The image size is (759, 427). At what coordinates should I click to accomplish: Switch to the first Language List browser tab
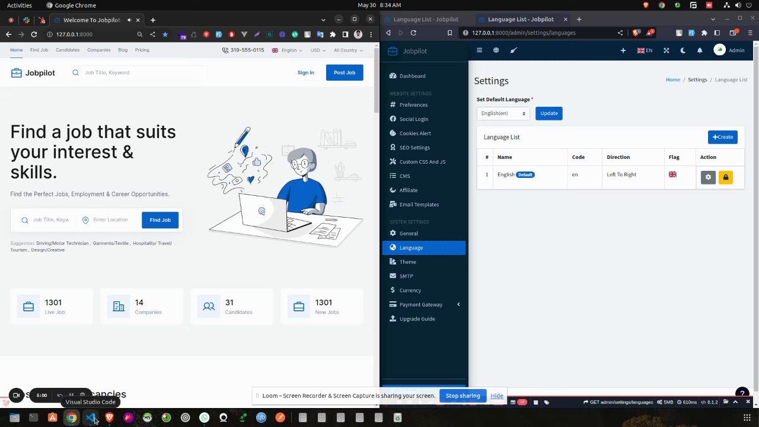pos(426,19)
